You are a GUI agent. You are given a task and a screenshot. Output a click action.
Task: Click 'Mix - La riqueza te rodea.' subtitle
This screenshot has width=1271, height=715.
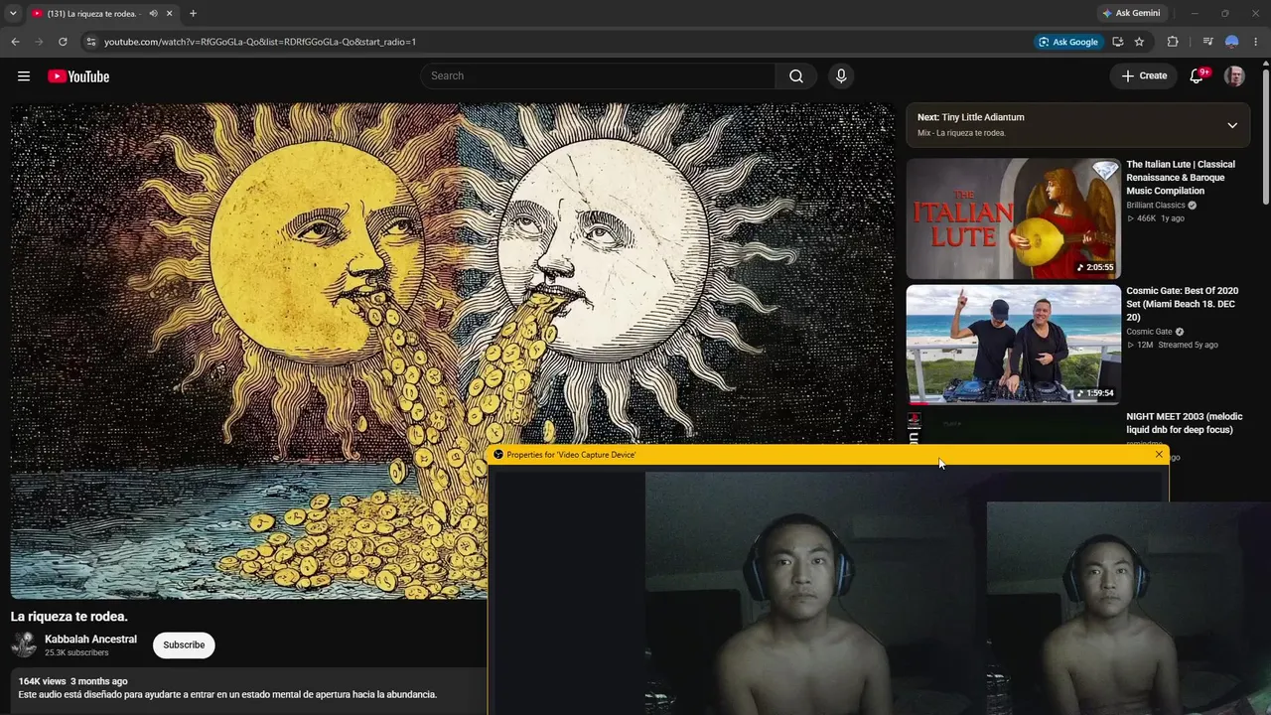tap(961, 133)
